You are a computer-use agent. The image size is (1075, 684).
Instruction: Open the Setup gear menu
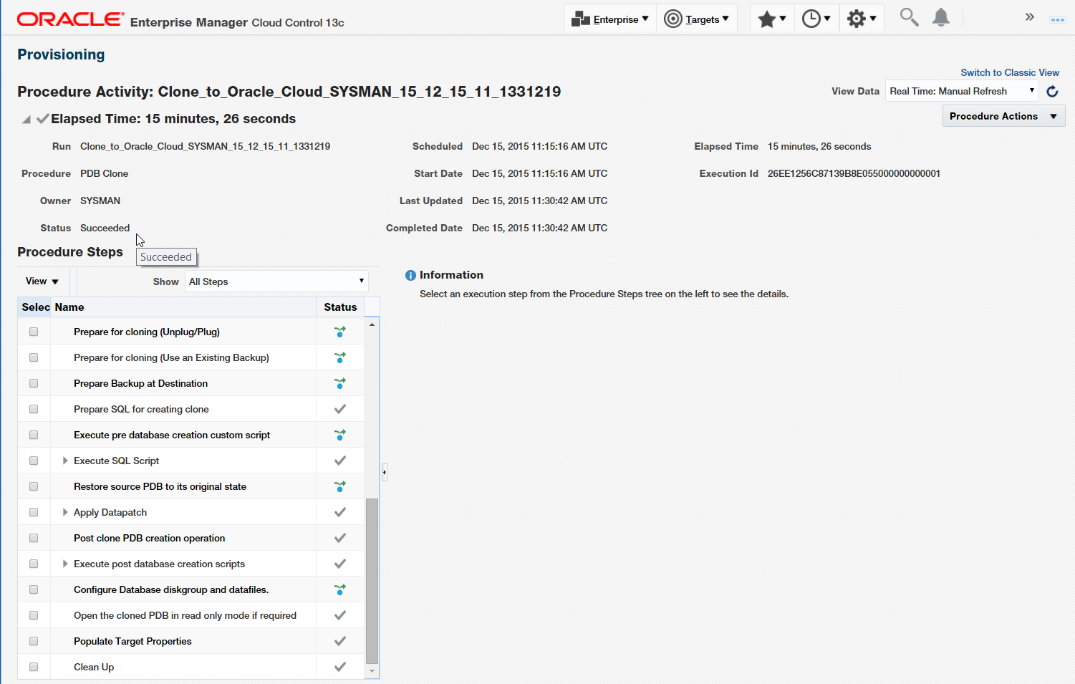coord(862,19)
